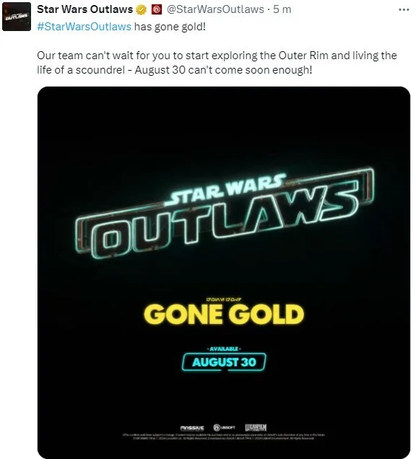Open the #StarWarsOutlaws hashtag link

click(x=84, y=27)
